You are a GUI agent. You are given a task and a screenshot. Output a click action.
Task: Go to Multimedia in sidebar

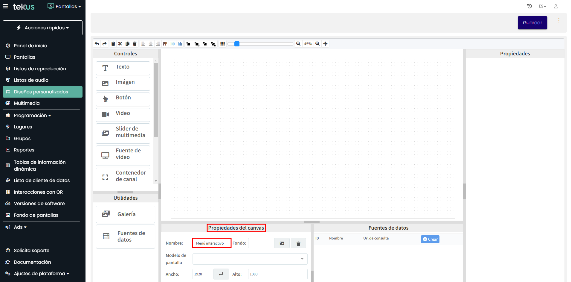pos(27,103)
